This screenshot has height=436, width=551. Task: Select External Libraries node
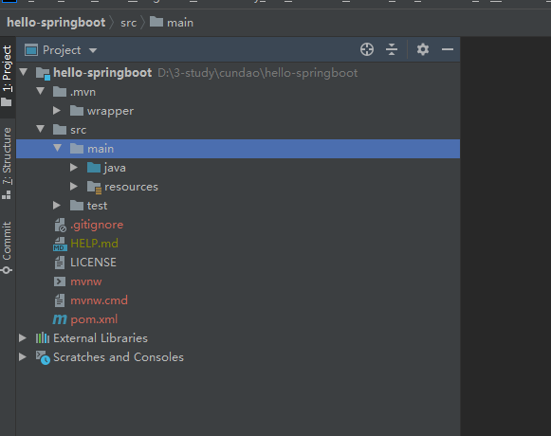101,338
